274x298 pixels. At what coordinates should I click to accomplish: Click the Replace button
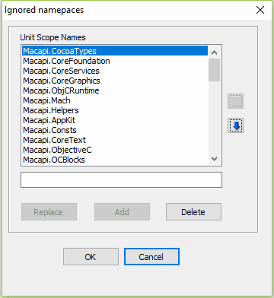point(49,212)
